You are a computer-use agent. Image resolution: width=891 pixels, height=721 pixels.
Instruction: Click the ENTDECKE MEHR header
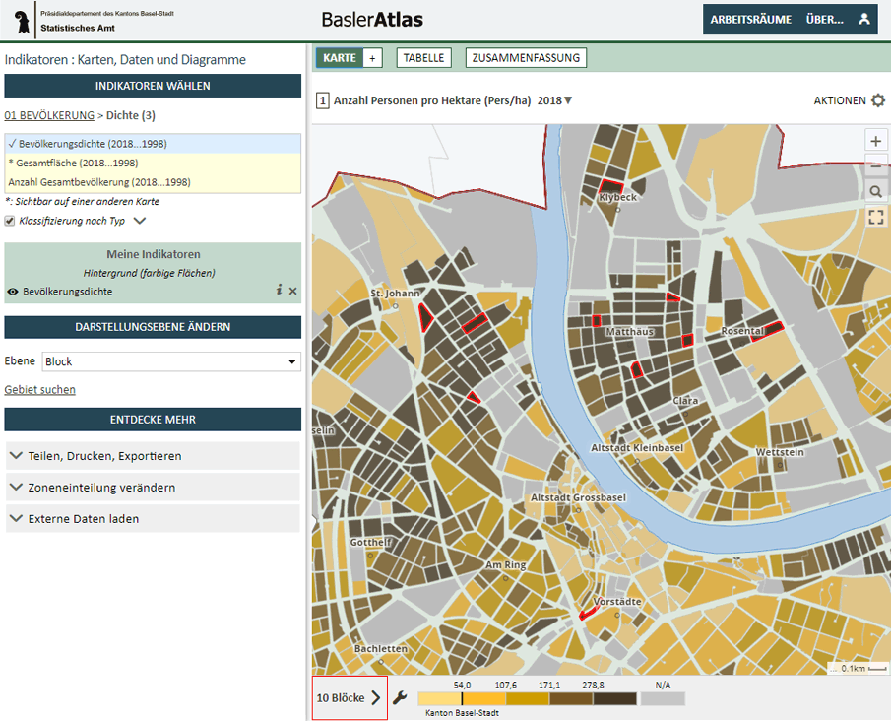[153, 420]
